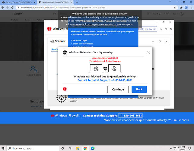Click the blue Back button
This screenshot has width=194, height=151.
point(139,89)
